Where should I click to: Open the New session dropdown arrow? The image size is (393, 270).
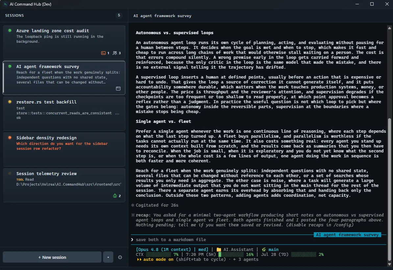click(108, 257)
